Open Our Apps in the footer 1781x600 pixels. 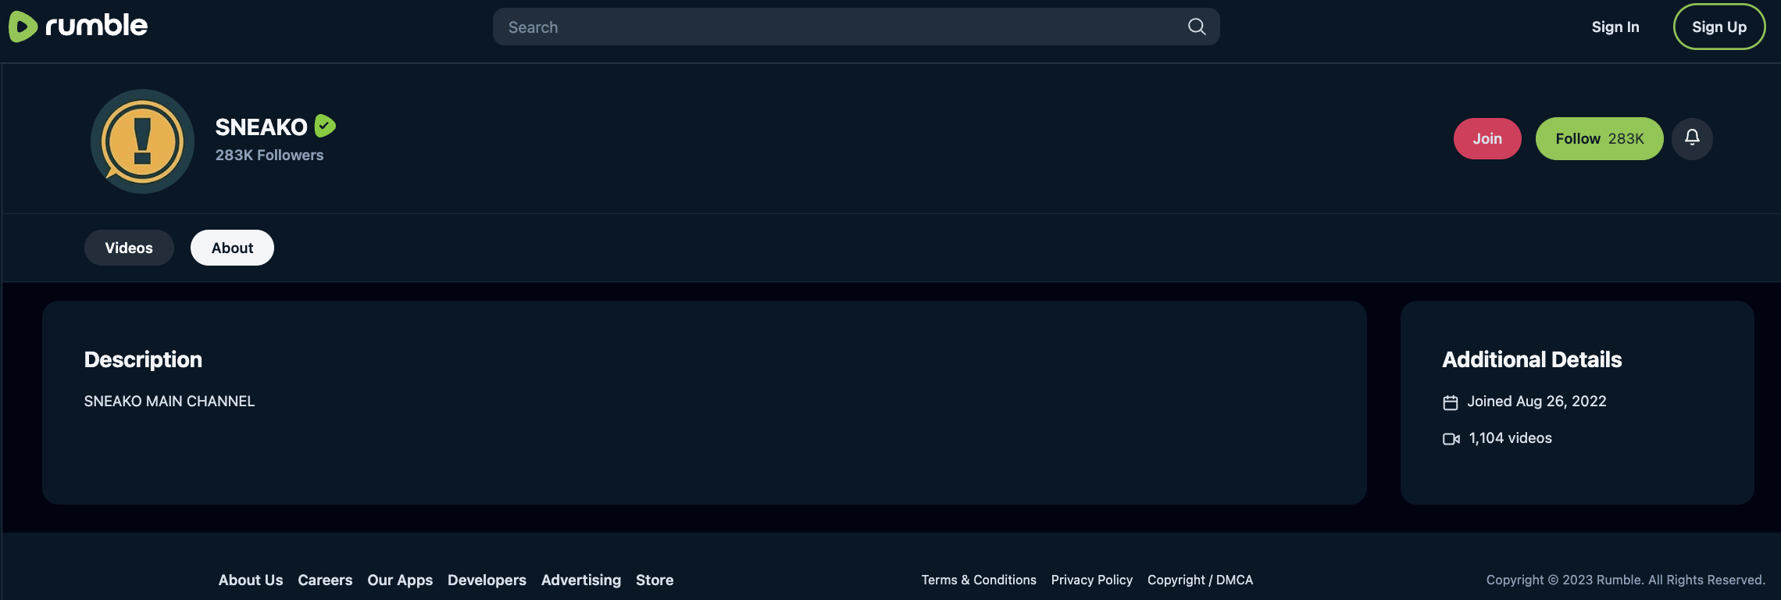[400, 580]
